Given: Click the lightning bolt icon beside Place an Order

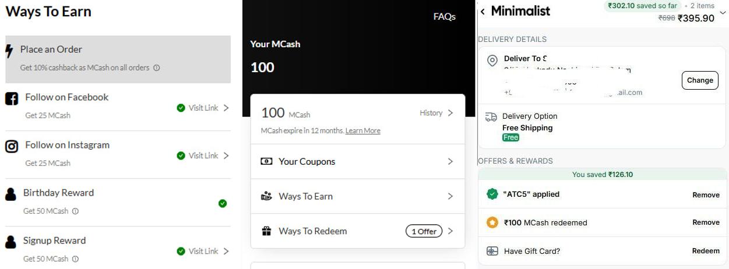Looking at the screenshot, I should click(9, 51).
